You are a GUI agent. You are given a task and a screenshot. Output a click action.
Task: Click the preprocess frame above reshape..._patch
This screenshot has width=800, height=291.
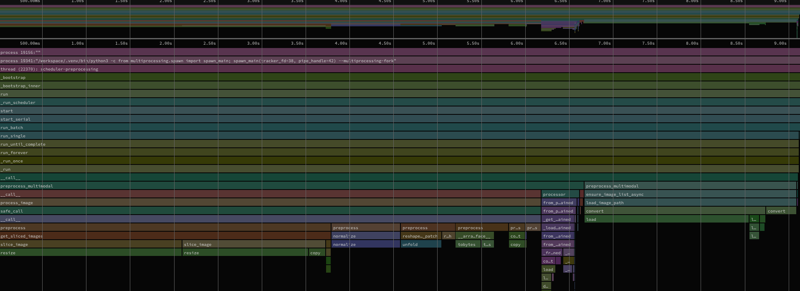pyautogui.click(x=428, y=228)
